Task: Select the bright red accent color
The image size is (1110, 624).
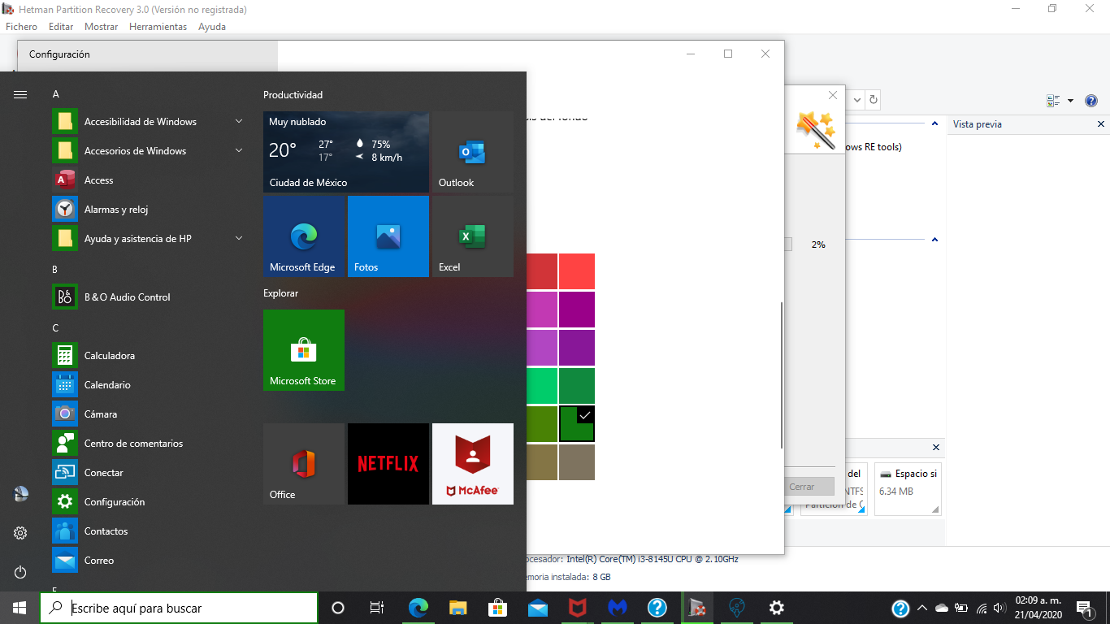Action: tap(577, 271)
